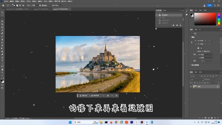222x125 pixels.
Task: Select the Horizontal Type tool
Action: 2,60
